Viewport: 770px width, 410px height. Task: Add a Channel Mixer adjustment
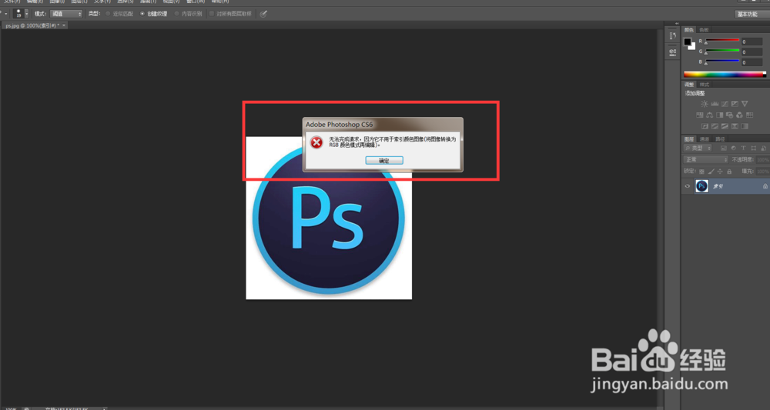(739, 115)
